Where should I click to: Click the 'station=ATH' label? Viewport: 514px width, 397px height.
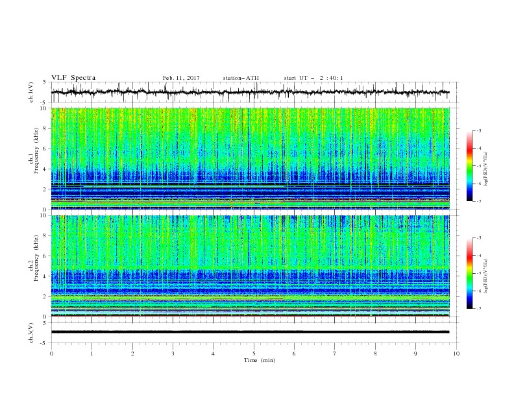pyautogui.click(x=241, y=78)
